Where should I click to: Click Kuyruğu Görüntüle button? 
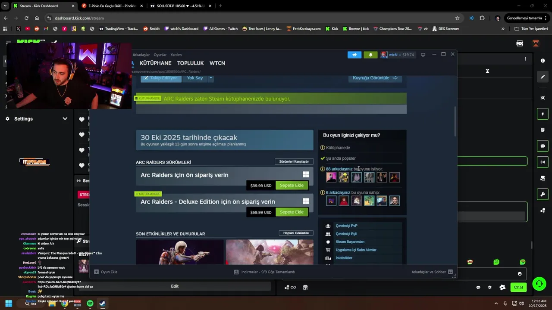[375, 78]
